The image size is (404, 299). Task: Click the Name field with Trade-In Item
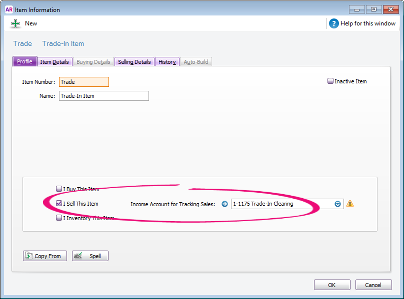coord(103,96)
